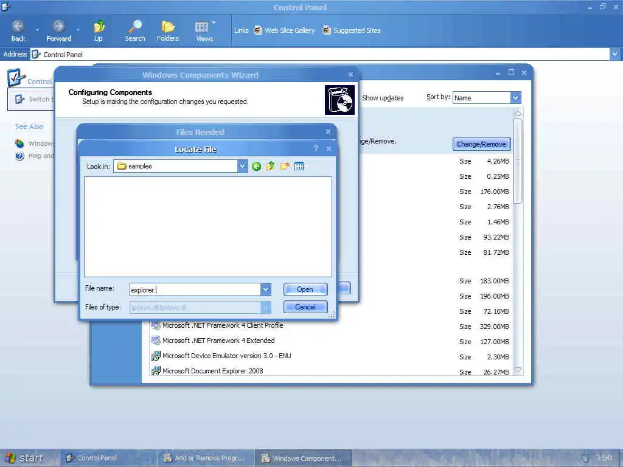Click the File name input field
The width and height of the screenshot is (623, 467).
(x=195, y=289)
